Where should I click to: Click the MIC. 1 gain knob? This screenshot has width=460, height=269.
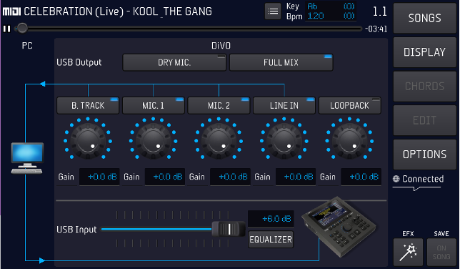point(153,141)
